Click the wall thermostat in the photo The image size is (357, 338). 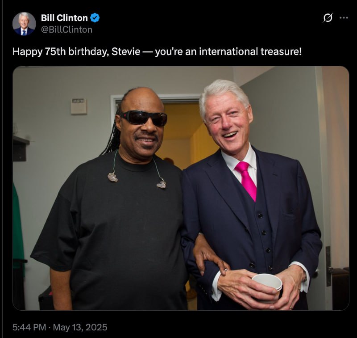(79, 106)
